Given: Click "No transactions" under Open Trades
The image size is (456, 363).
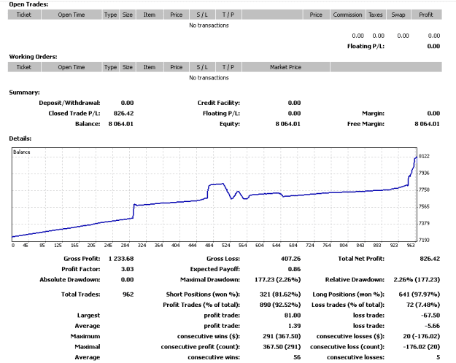Looking at the screenshot, I should (x=209, y=26).
